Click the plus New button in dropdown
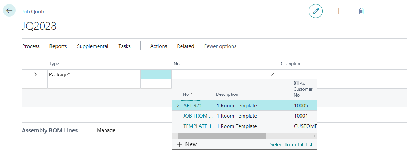The image size is (407, 150). [x=187, y=144]
